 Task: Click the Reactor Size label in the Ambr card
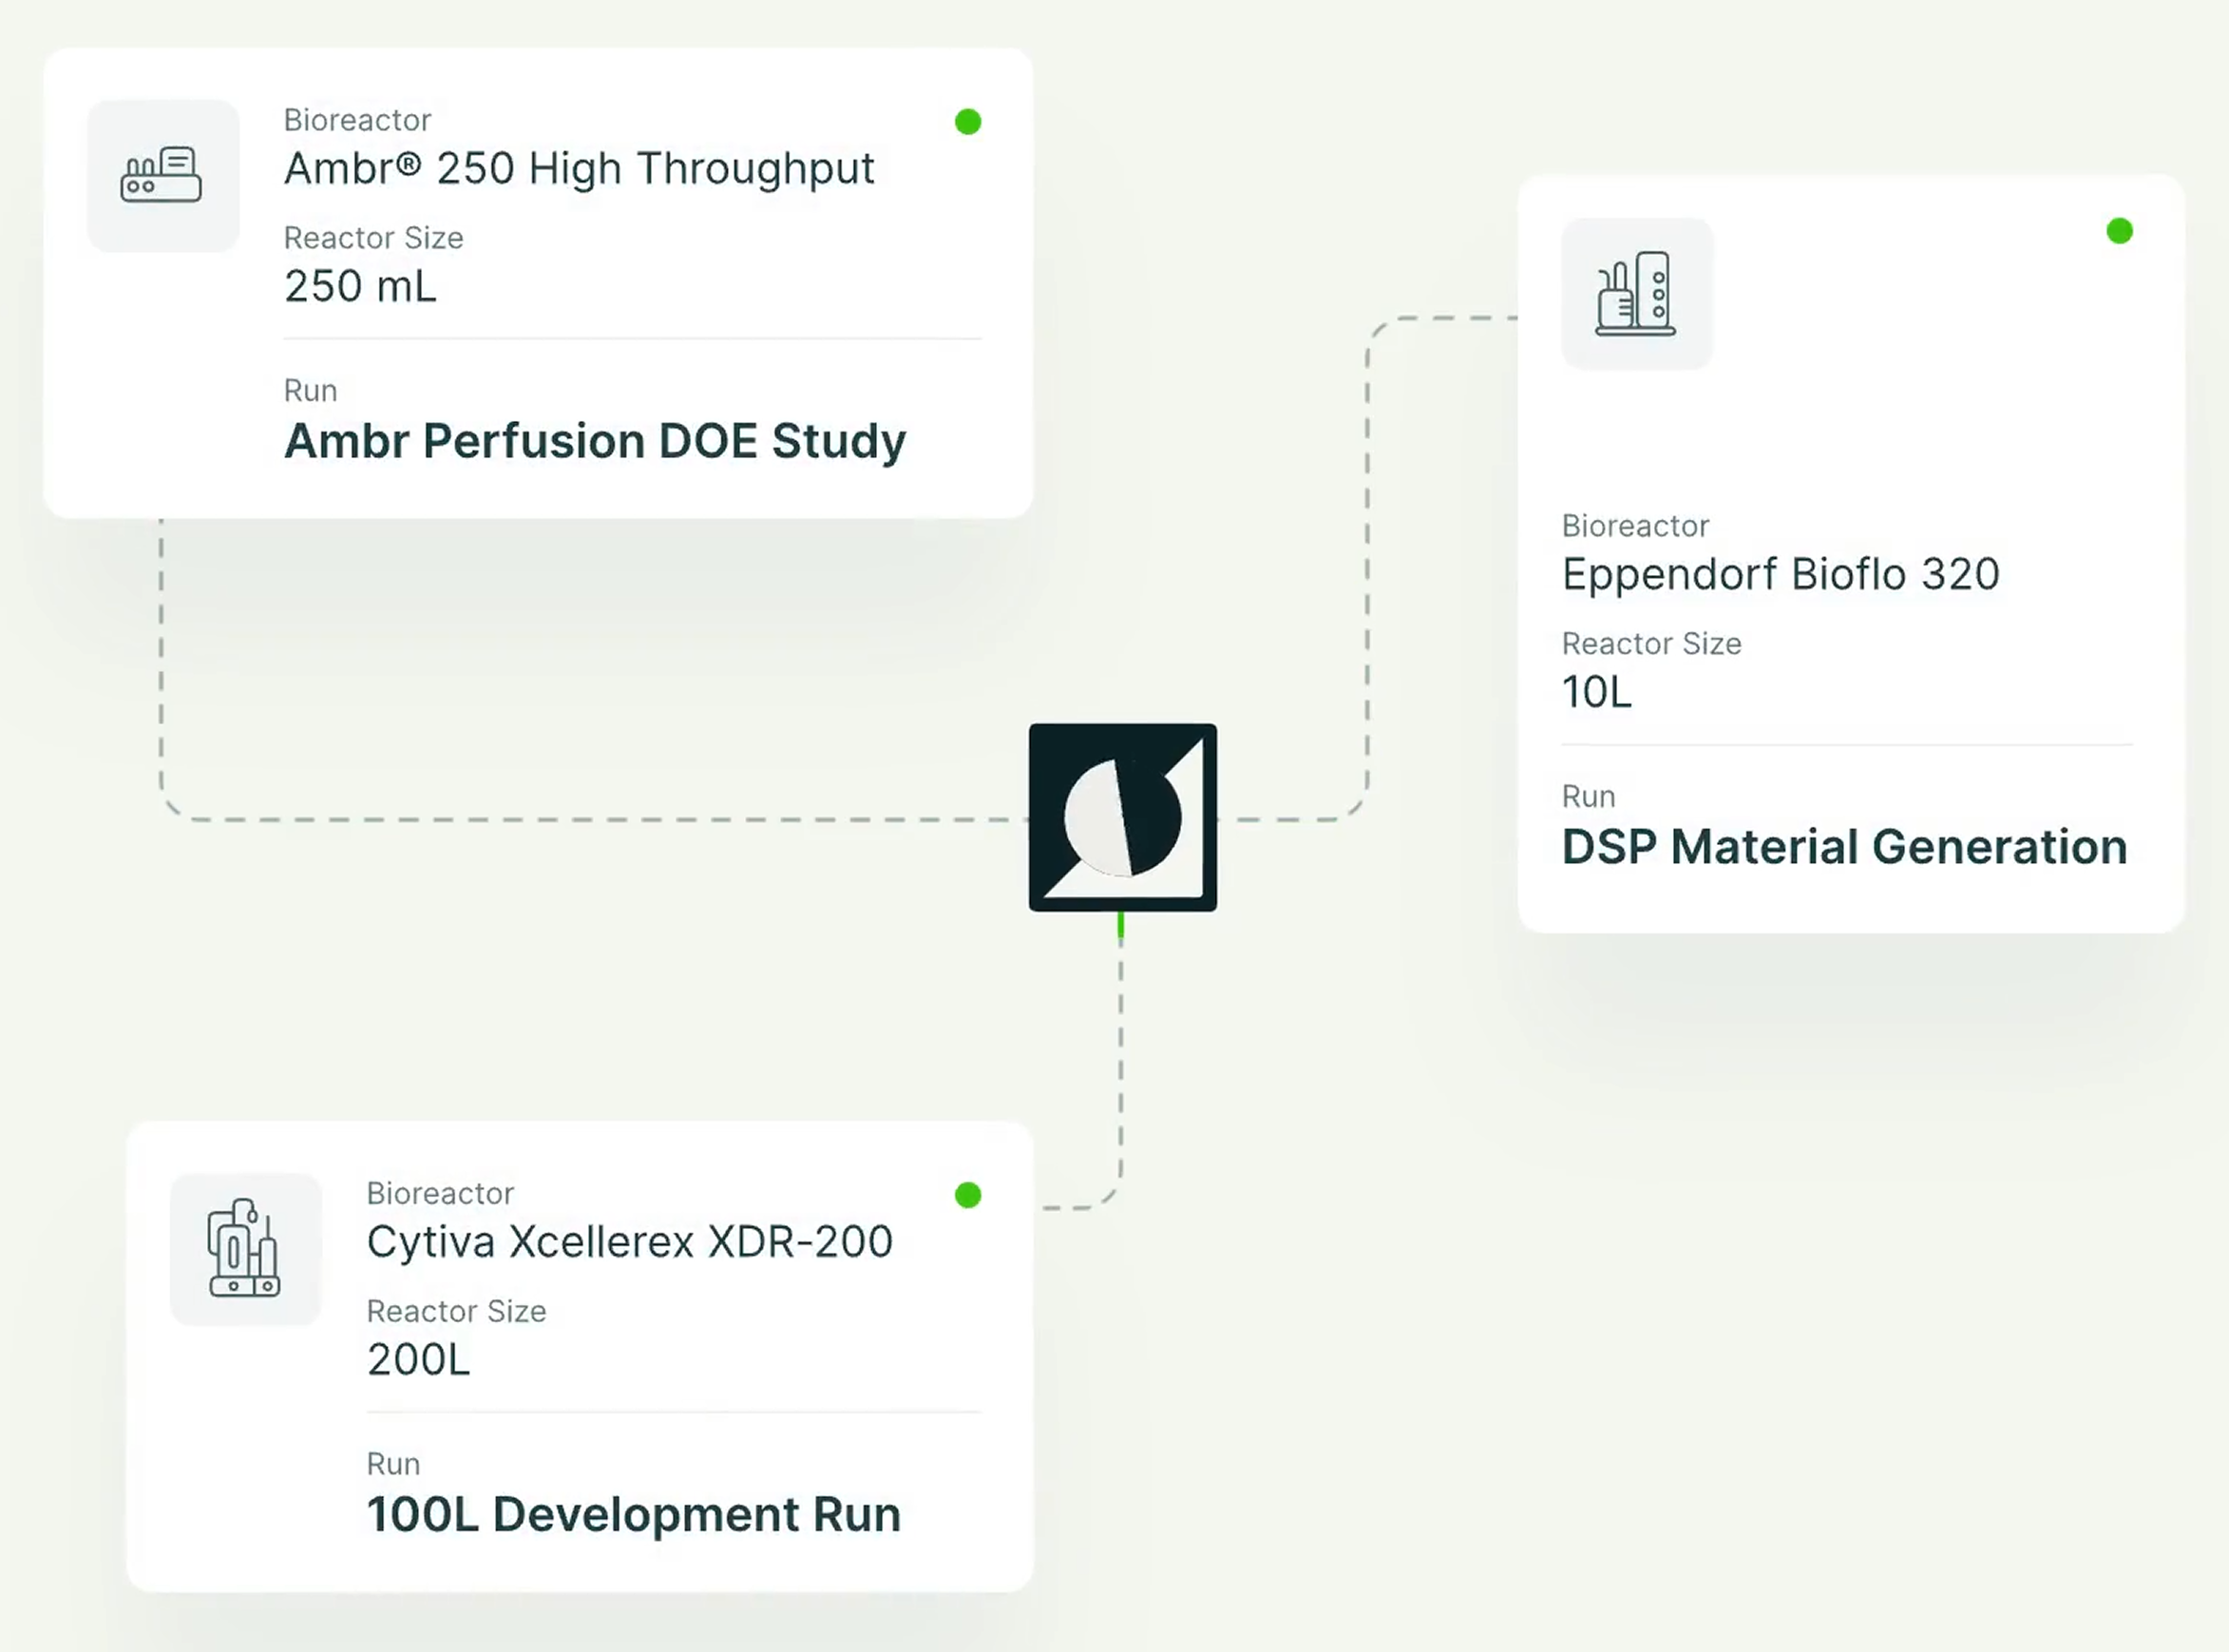[x=372, y=238]
